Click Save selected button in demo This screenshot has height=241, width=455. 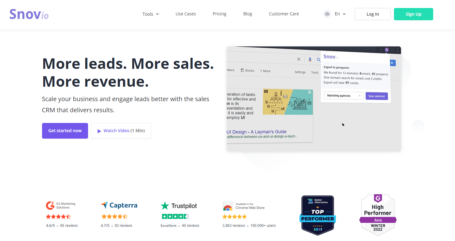pos(376,96)
